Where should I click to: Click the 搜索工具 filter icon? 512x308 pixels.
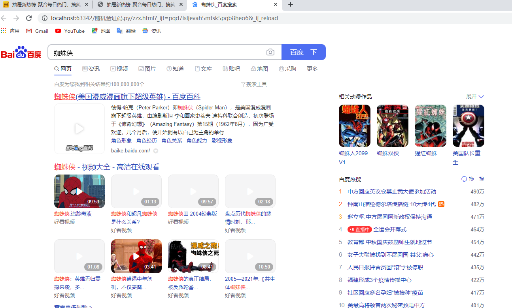[x=243, y=84]
